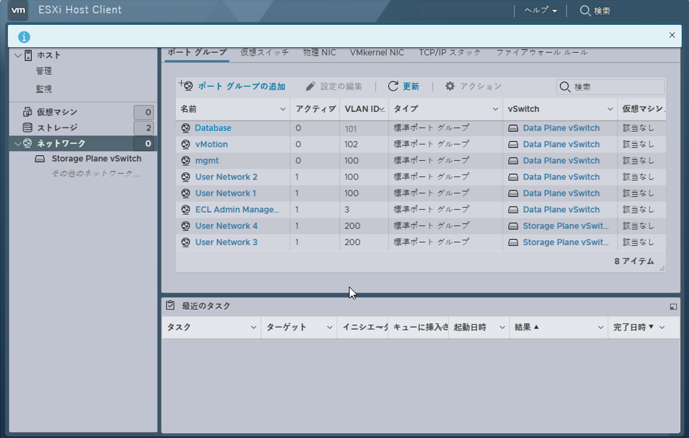Click the 設定の編集 button
This screenshot has width=689, height=438.
(x=334, y=86)
